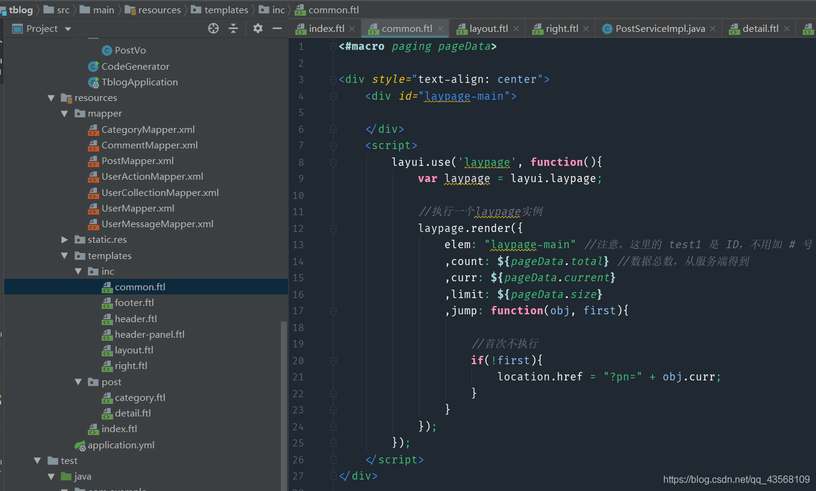Click the resources breadcrumb
This screenshot has height=491, width=816.
[153, 10]
